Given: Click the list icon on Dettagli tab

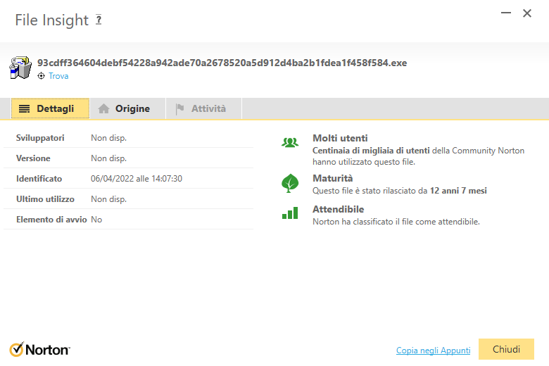Looking at the screenshot, I should point(24,109).
